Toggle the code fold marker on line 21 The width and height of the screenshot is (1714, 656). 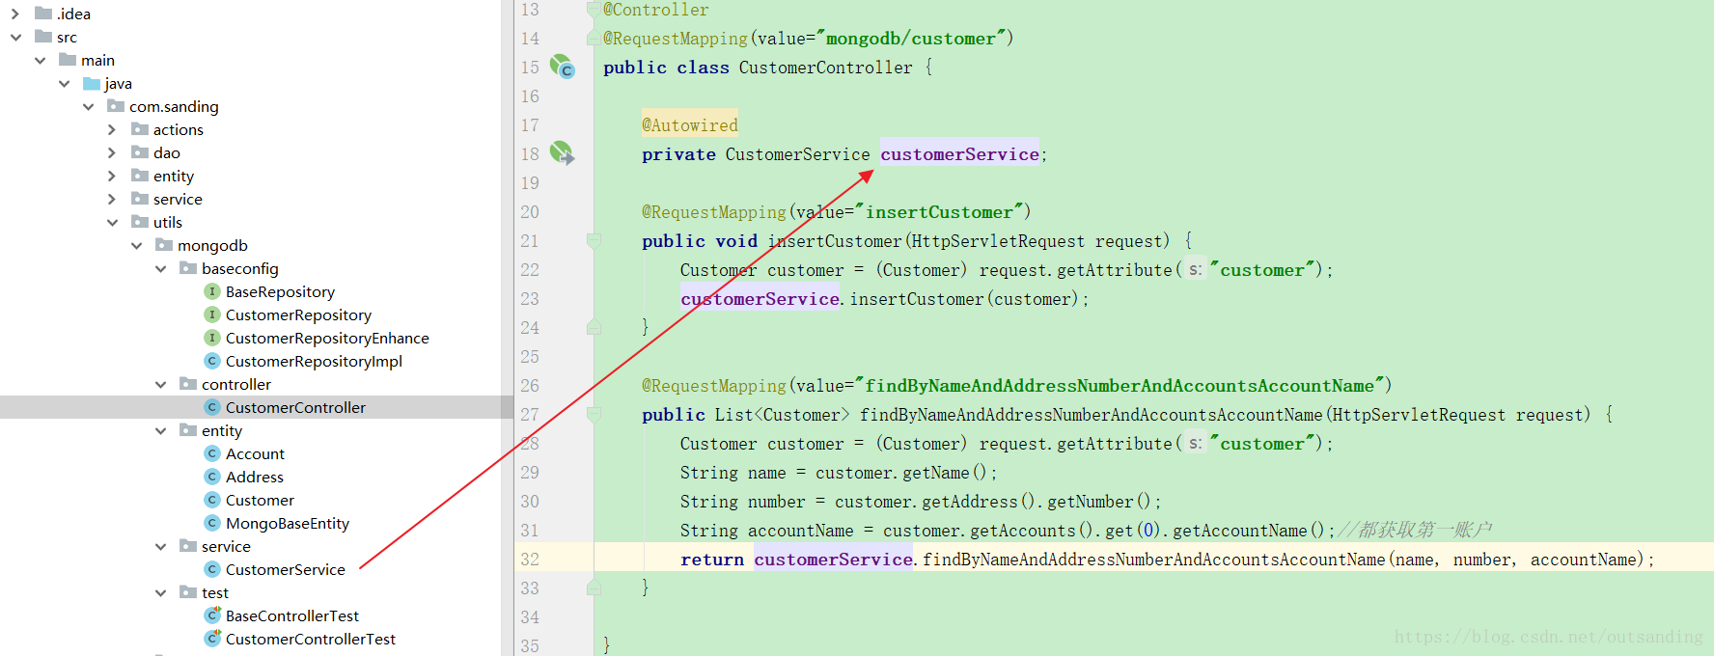[594, 240]
